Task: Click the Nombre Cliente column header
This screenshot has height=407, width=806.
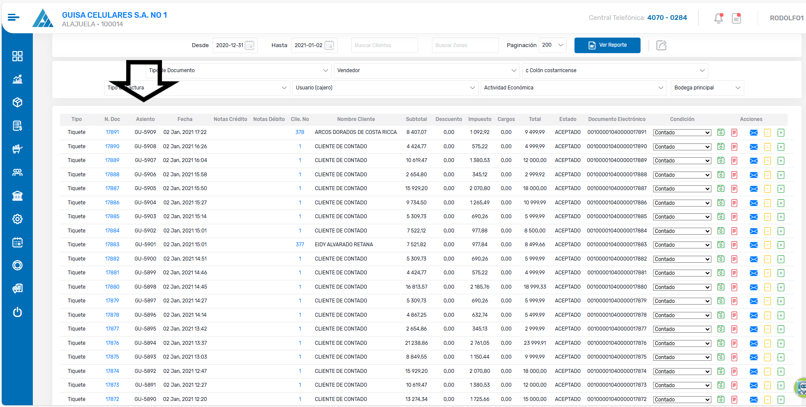Action: (356, 119)
